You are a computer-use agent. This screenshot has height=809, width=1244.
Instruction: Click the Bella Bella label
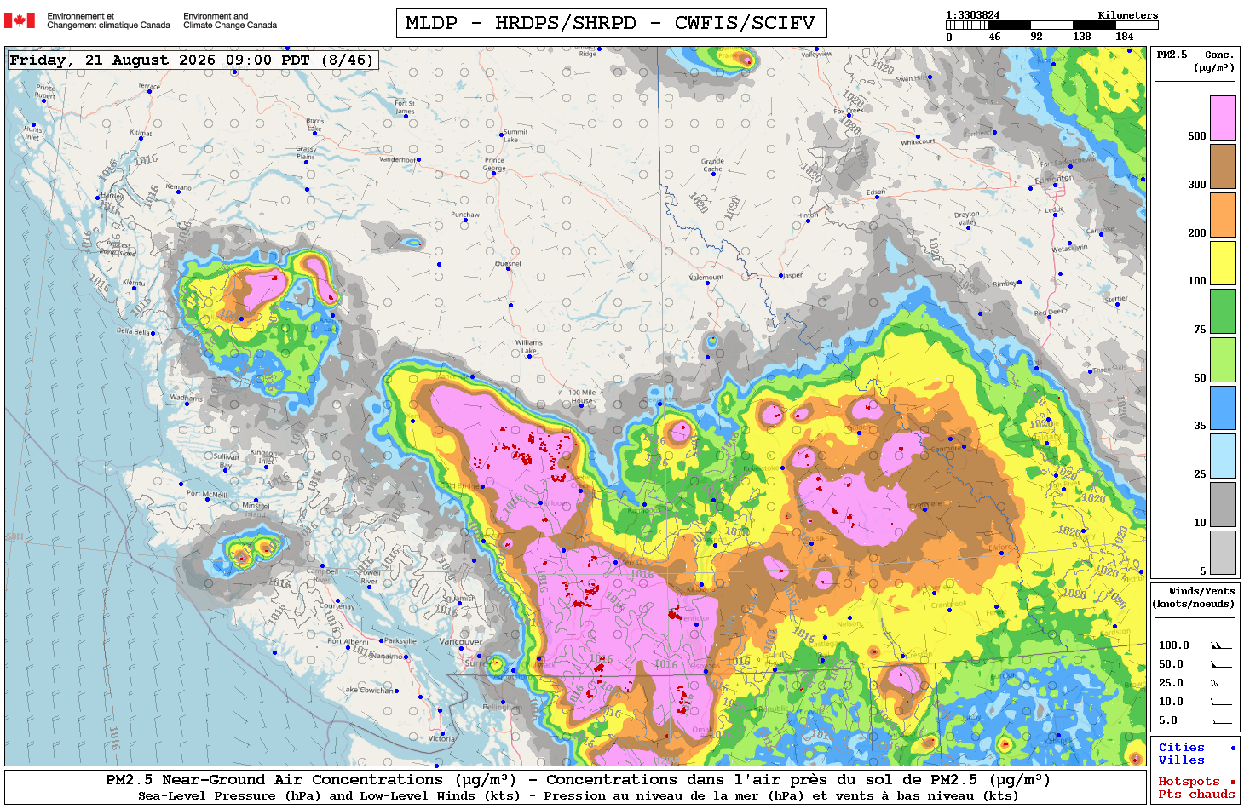(133, 331)
